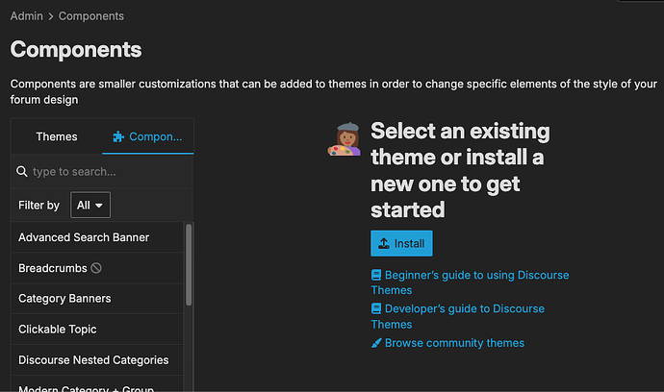Select Discourse Nested Categories component
Screen dimensions: 664x392
97,360
